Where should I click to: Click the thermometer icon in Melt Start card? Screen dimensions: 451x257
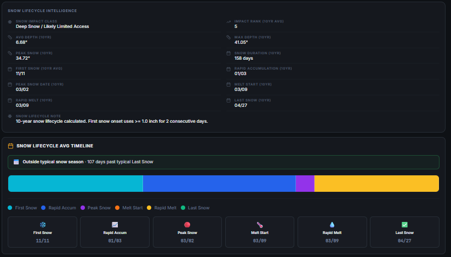(259, 225)
